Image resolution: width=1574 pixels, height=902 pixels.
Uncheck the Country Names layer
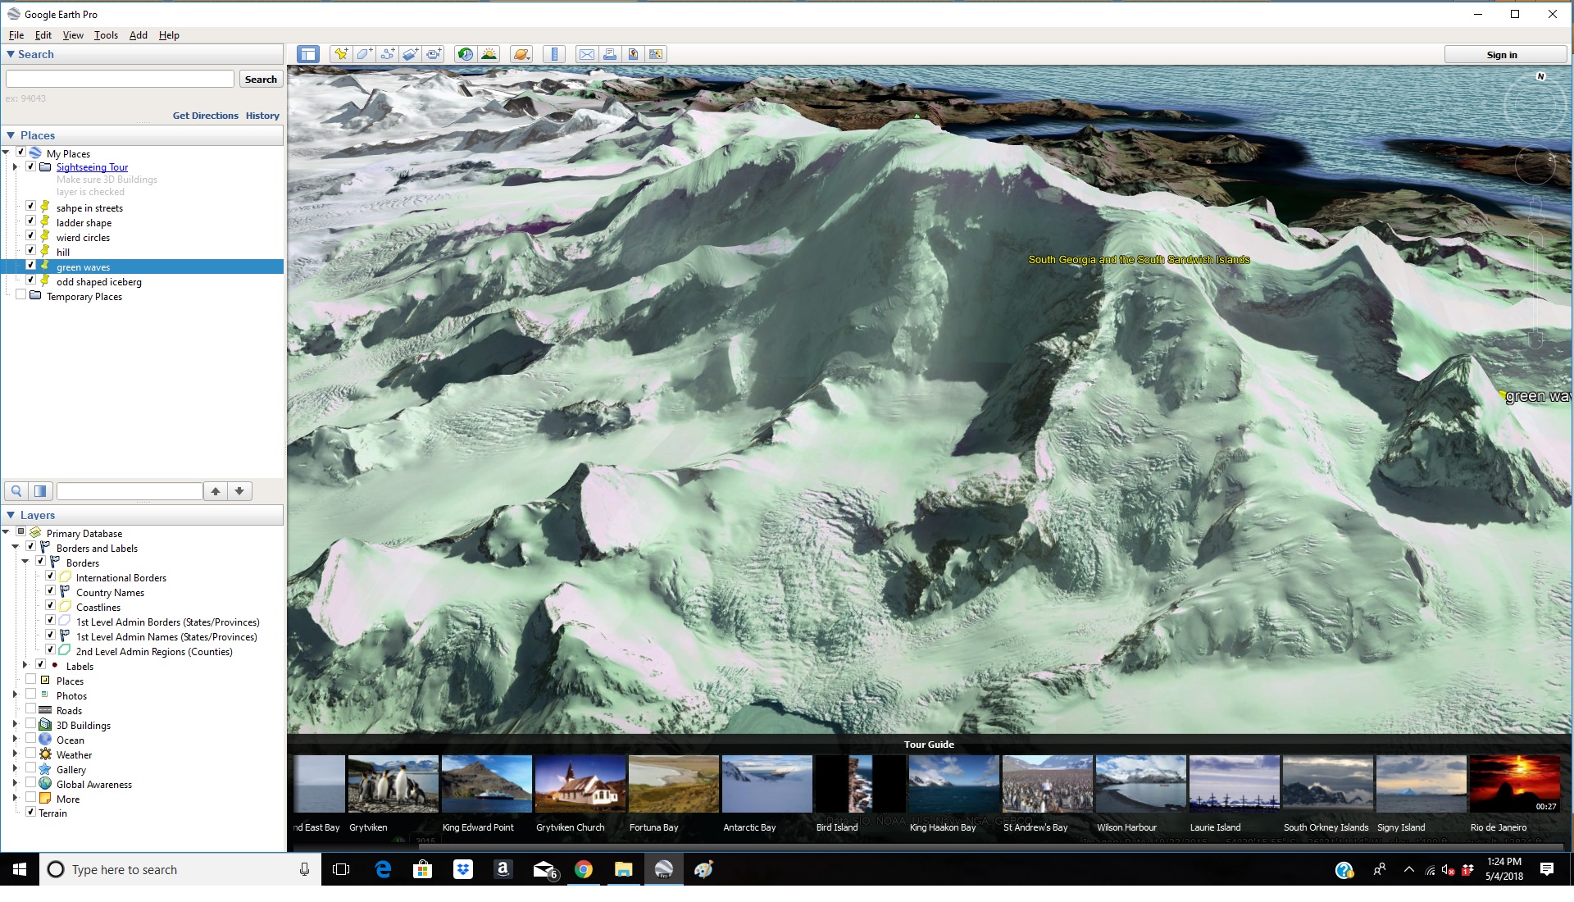pyautogui.click(x=50, y=590)
